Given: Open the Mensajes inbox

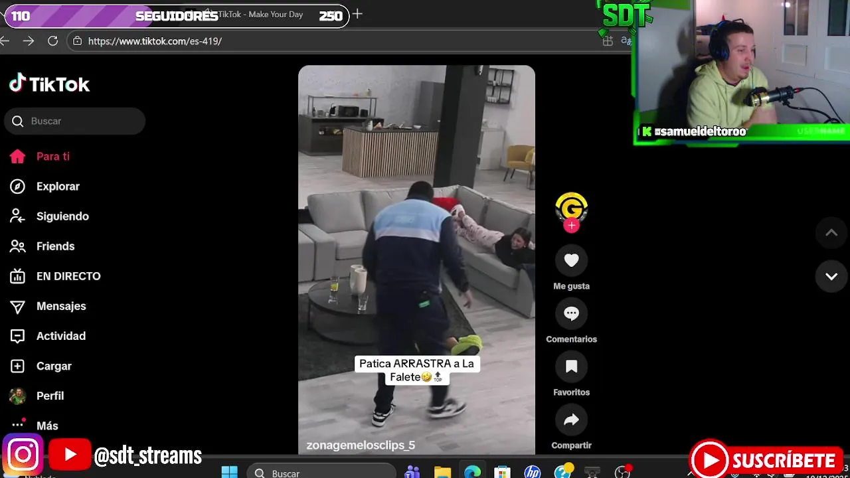Looking at the screenshot, I should 61,306.
